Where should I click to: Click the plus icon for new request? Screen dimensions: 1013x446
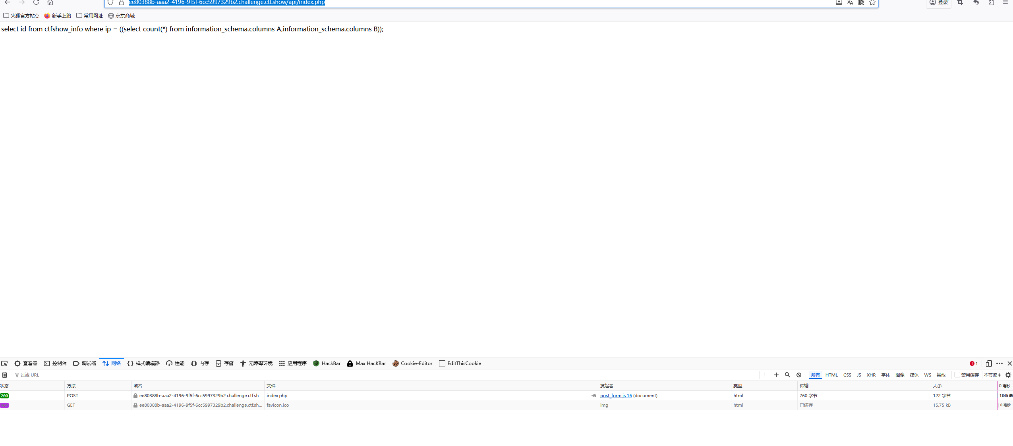pyautogui.click(x=776, y=375)
